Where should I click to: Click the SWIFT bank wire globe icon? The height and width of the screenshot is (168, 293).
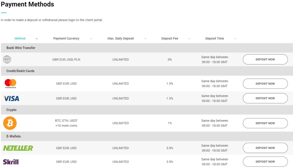pos(7,60)
